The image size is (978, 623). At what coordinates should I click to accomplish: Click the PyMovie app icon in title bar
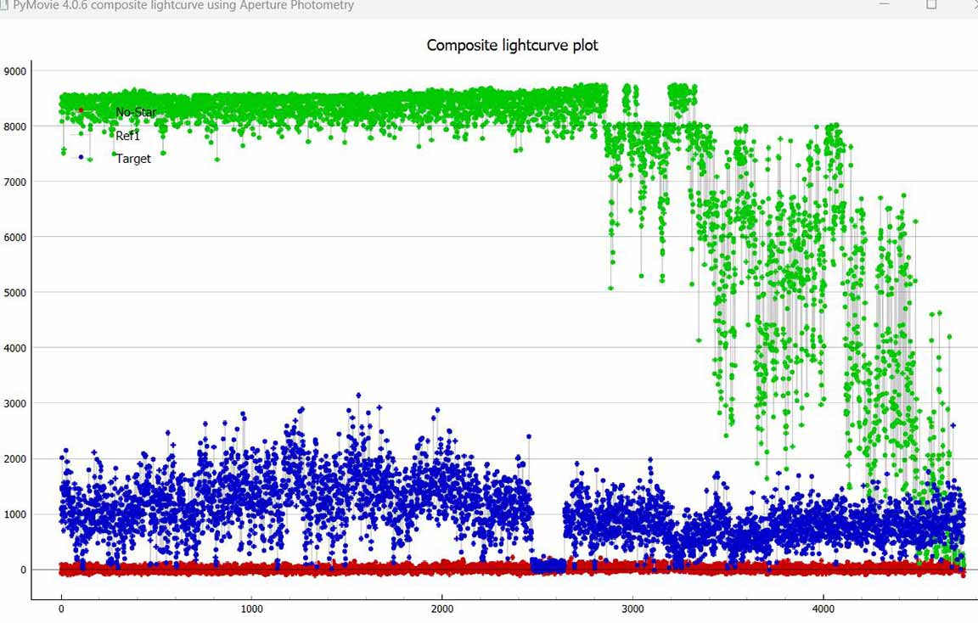pyautogui.click(x=4, y=5)
